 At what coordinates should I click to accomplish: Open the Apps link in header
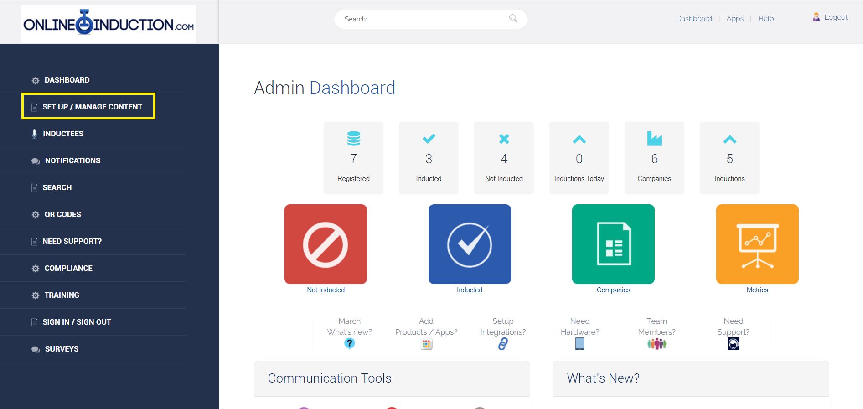pos(735,19)
